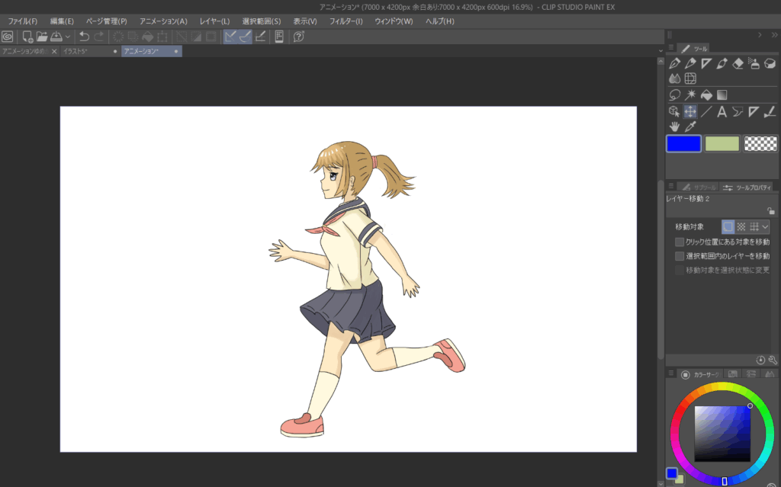
Task: Select the Hand (pan) tool
Action: point(674,127)
